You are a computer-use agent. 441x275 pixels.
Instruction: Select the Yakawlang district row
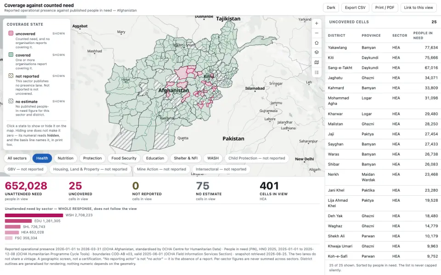[383, 48]
